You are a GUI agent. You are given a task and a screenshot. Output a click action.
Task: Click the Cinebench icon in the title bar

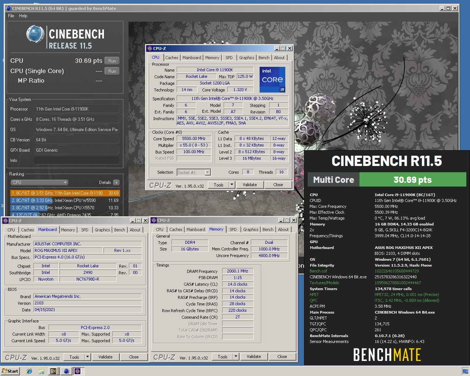[8, 8]
